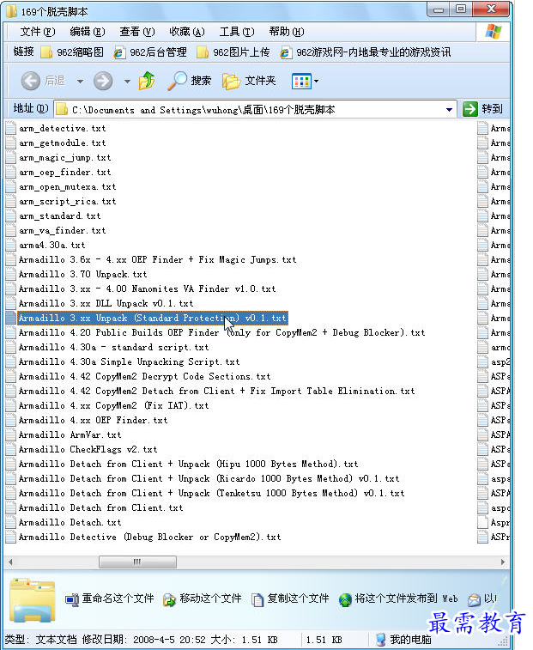Viewport: 533px width, 650px height.
Task: Expand the Views dropdown arrow
Action: pos(316,82)
